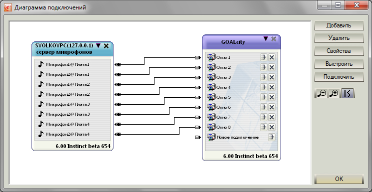
Task: Remove Окно 6 with its X icon
Action: pyautogui.click(x=271, y=107)
